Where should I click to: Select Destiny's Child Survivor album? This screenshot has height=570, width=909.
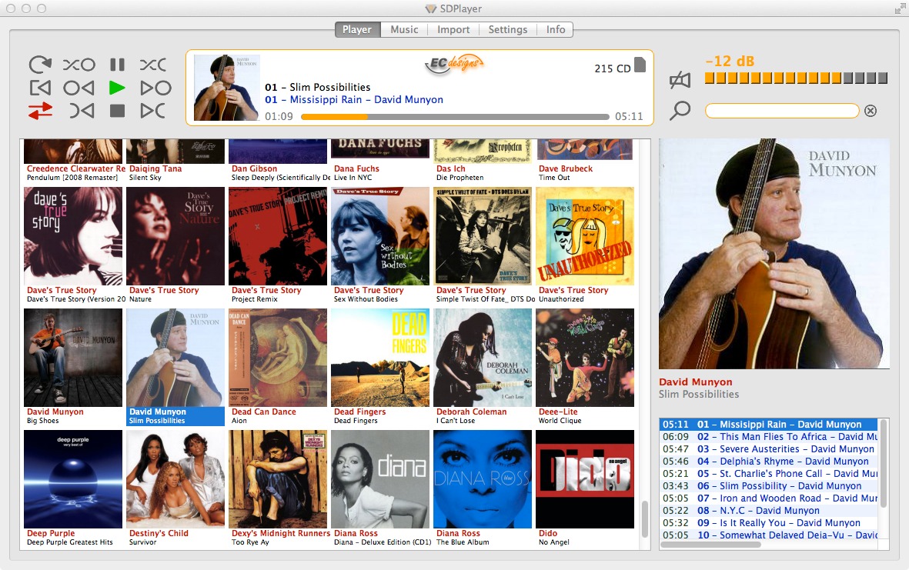[x=175, y=488]
